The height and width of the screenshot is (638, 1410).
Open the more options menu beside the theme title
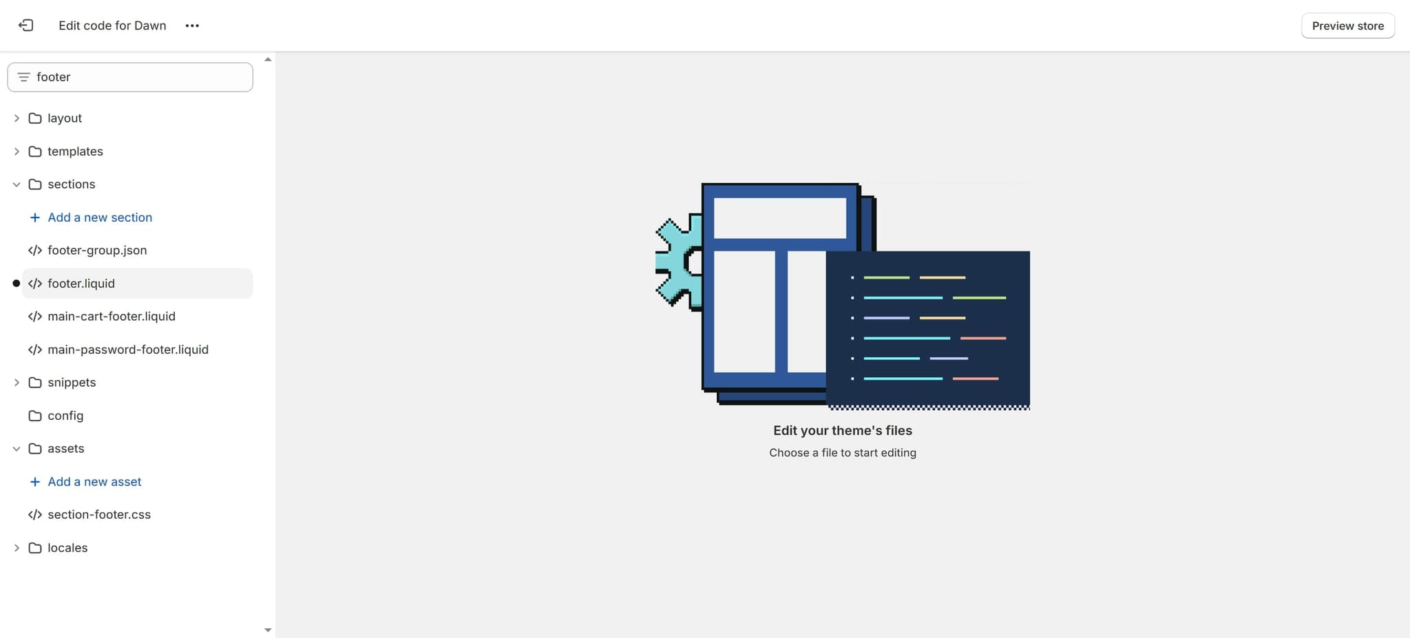[192, 25]
